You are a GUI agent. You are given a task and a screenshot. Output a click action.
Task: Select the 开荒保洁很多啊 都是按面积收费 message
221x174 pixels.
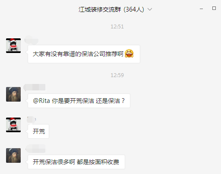coord(76,162)
